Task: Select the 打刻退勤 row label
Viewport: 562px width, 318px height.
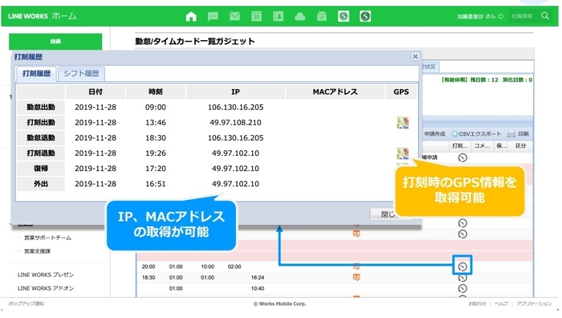Action: (x=41, y=153)
